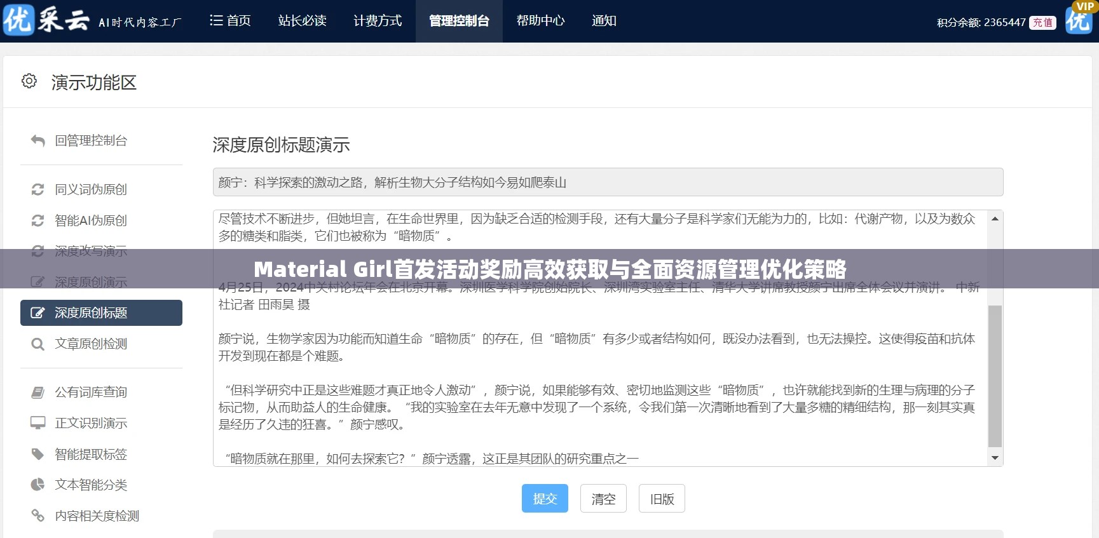The image size is (1099, 538).
Task: Click the text area scrollbar down arrow
Action: click(995, 458)
